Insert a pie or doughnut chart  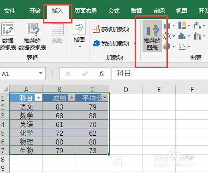[167, 46]
